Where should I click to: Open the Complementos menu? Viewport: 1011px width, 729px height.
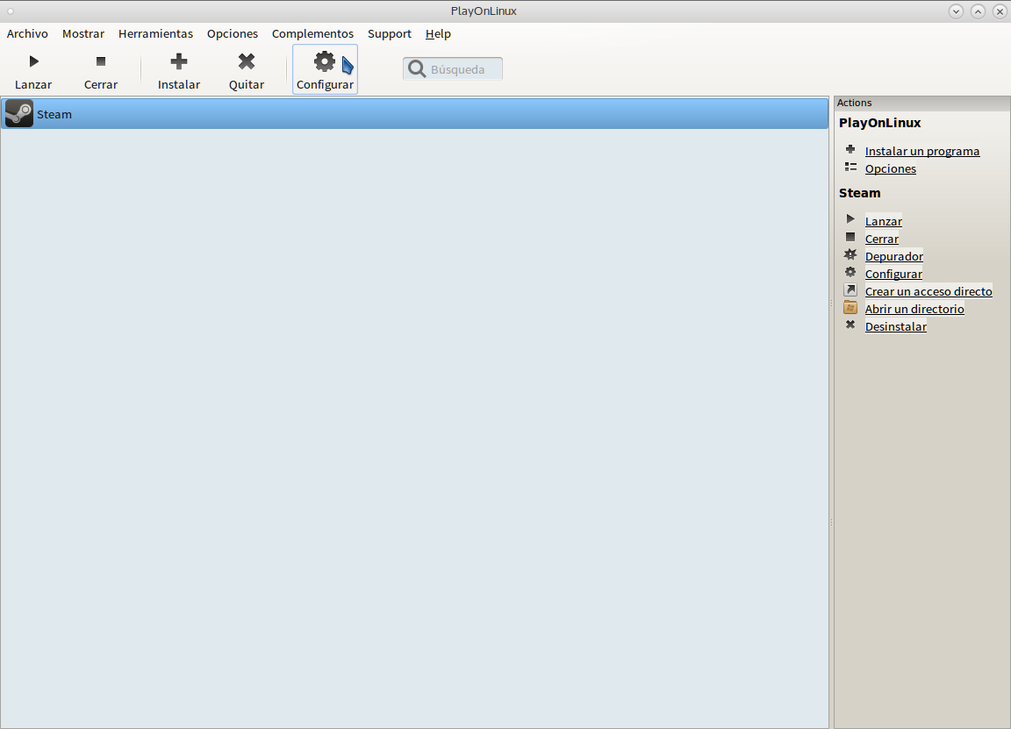[x=312, y=33]
